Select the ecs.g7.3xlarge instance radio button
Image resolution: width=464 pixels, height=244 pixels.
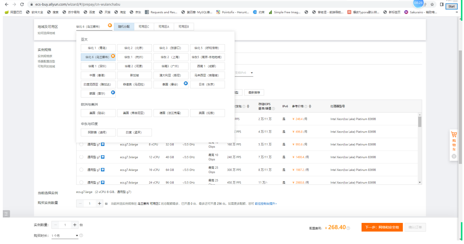[81, 157]
